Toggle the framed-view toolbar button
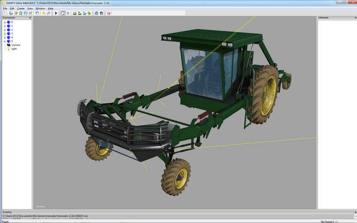The height and width of the screenshot is (223, 357). point(62,13)
